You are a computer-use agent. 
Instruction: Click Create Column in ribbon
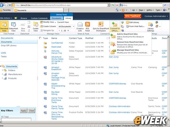(48, 26)
